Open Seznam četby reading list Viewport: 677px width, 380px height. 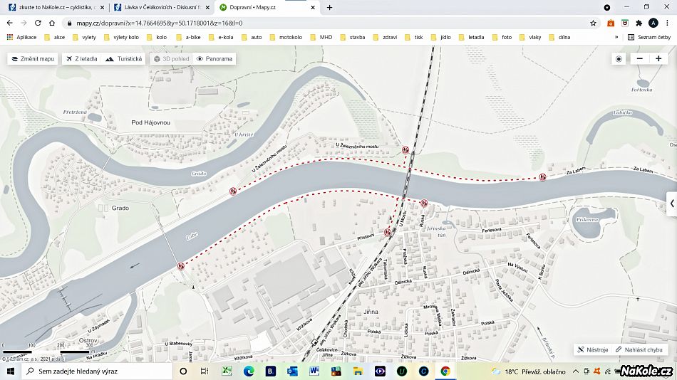[648, 37]
